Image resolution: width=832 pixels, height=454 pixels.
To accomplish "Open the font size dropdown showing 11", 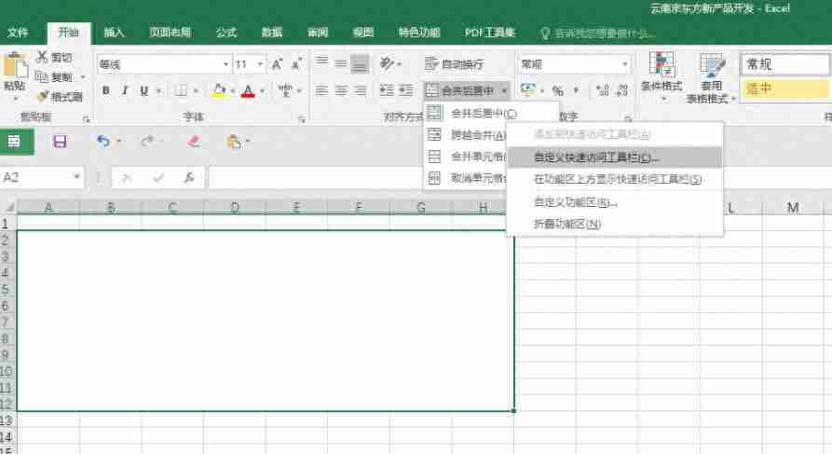I will tap(260, 64).
